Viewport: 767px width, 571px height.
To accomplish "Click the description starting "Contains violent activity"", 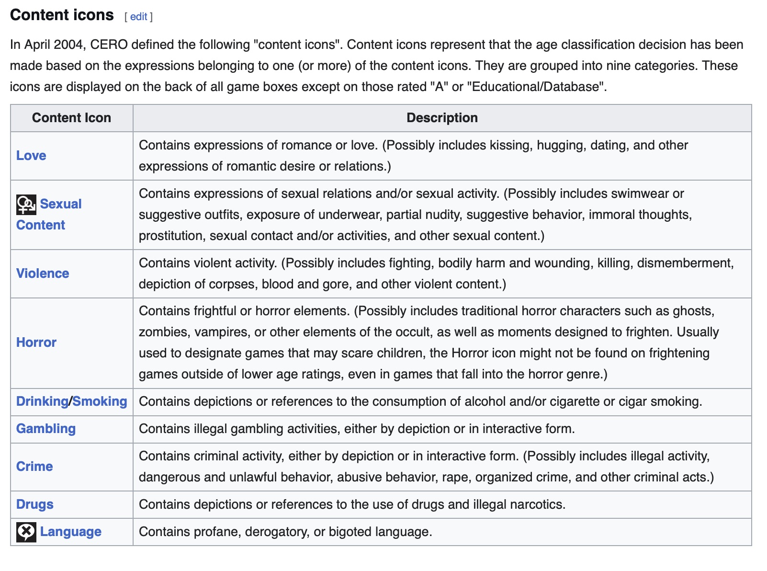I will [x=436, y=274].
